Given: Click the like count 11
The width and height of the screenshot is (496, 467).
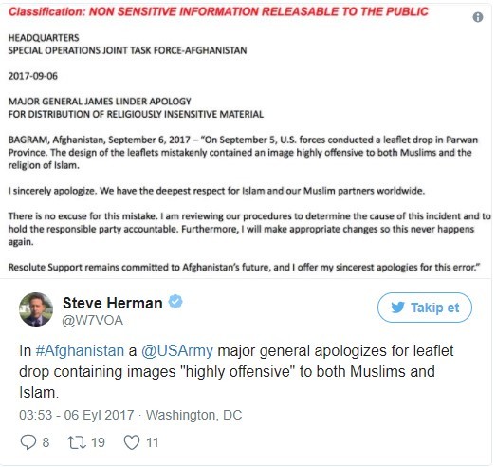Looking at the screenshot, I should pos(152,442).
